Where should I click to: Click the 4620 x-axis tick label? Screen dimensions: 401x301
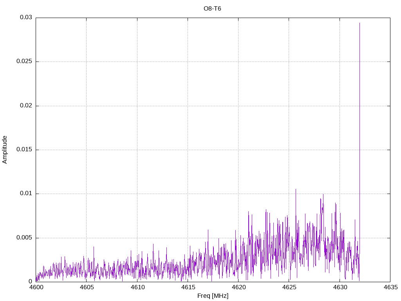point(238,288)
